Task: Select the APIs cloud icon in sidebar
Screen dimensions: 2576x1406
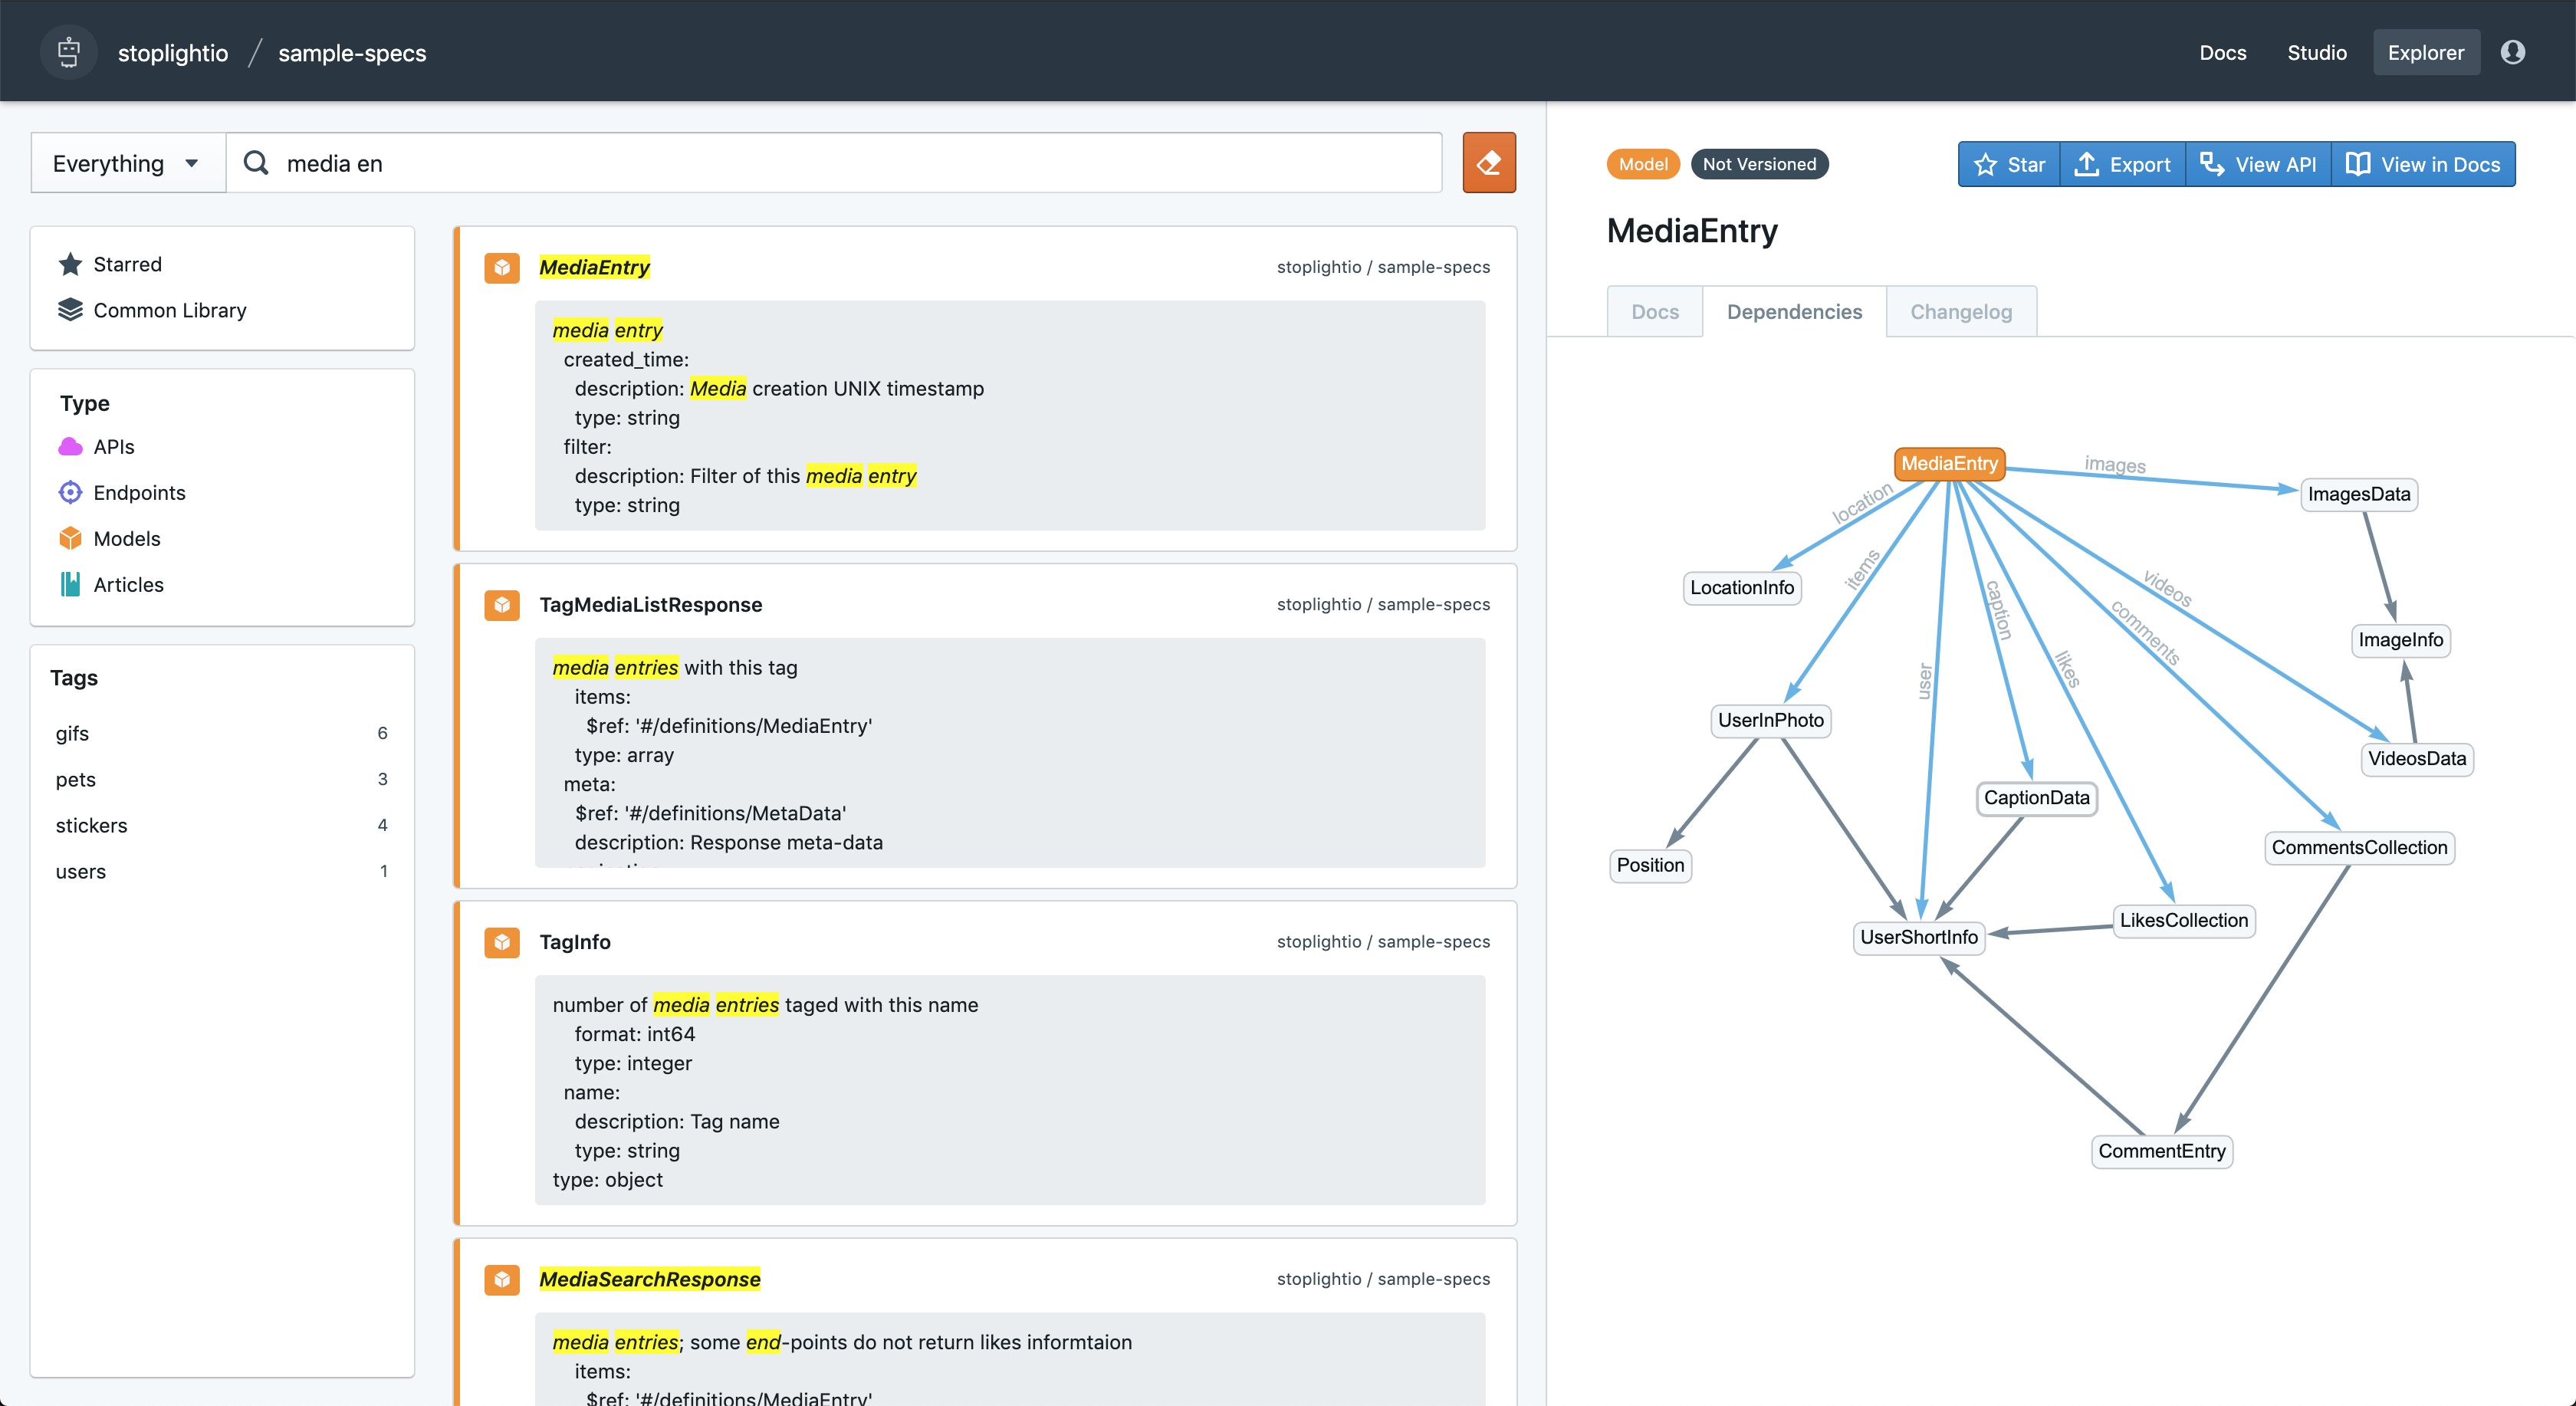Action: [x=70, y=446]
